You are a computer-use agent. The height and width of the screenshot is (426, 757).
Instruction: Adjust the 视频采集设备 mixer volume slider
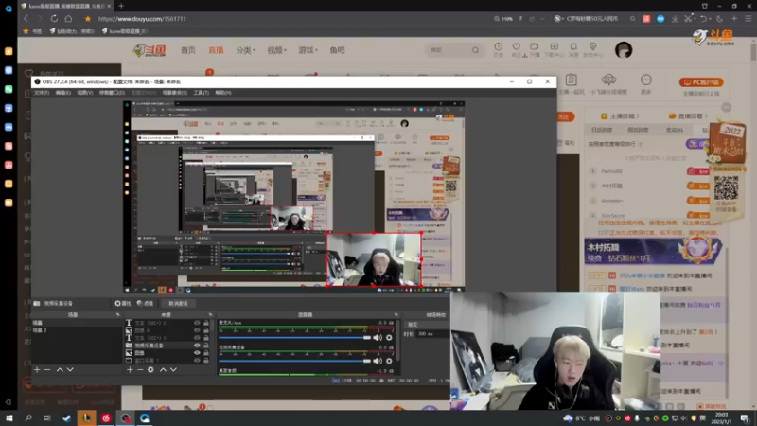point(295,361)
